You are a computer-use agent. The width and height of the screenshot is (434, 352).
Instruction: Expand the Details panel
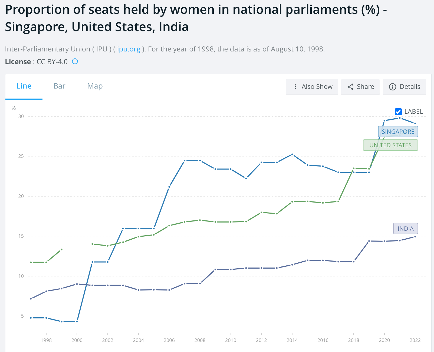[x=404, y=87]
